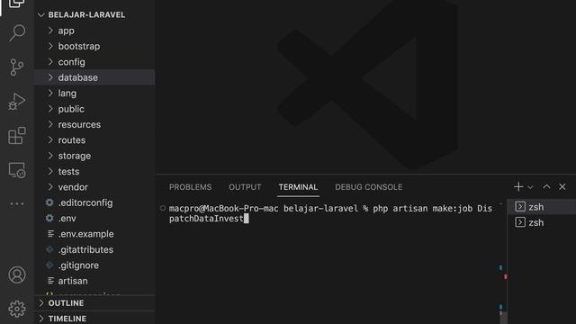Open the .editorconfig file
Screen dimensions: 576x324
click(x=94, y=202)
